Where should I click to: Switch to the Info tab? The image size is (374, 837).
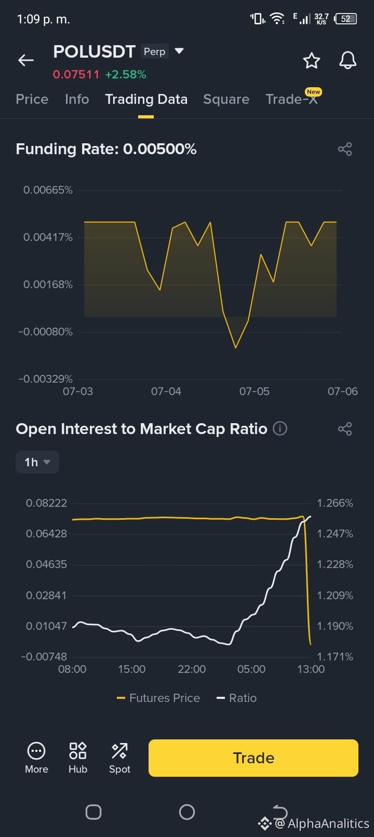click(x=77, y=99)
